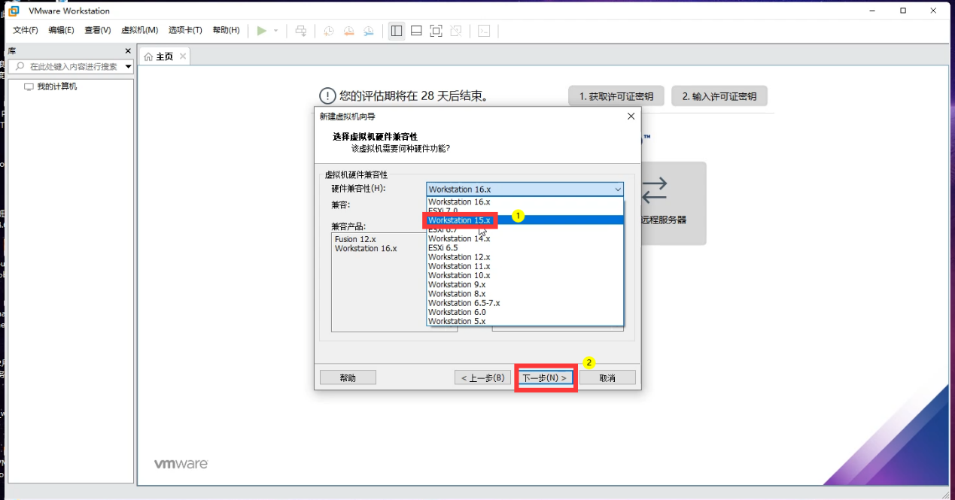Cancel the wizard with 取消
Viewport: 955px width, 500px height.
pyautogui.click(x=607, y=377)
